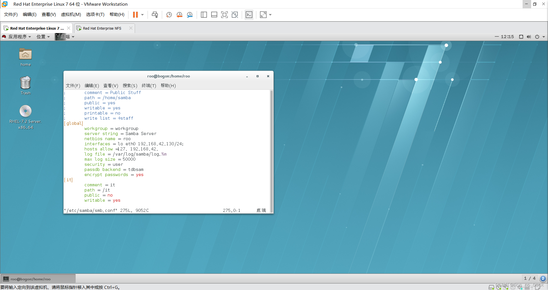Viewport: 548px width, 290px height.
Task: Open terminal 文件(F) menu
Action: point(73,85)
